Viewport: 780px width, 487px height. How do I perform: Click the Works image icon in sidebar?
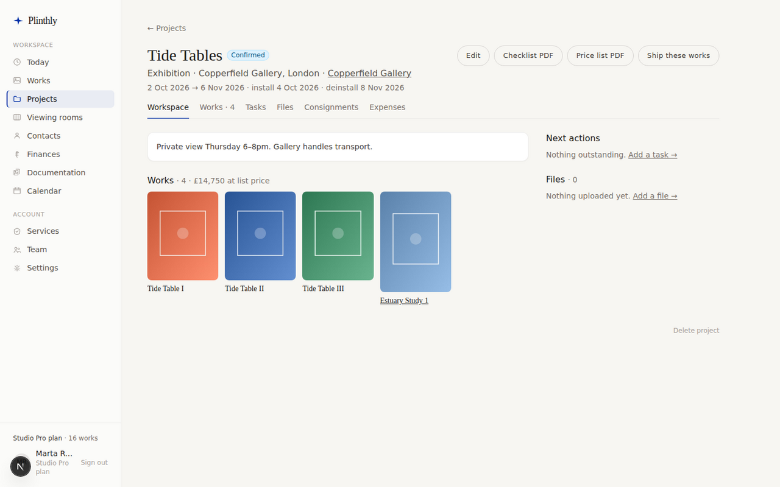click(17, 80)
